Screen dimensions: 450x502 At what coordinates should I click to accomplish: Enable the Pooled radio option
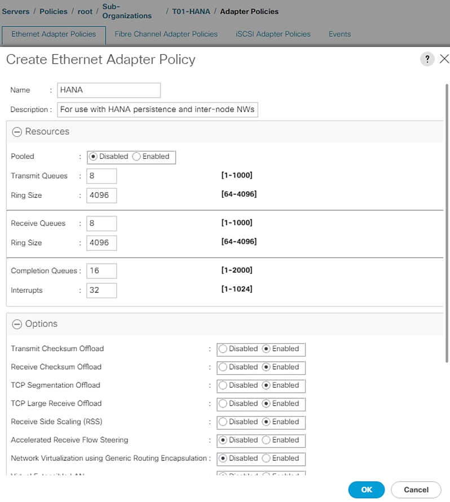point(136,157)
